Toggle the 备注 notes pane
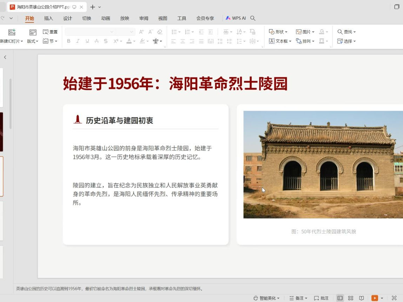 297,298
